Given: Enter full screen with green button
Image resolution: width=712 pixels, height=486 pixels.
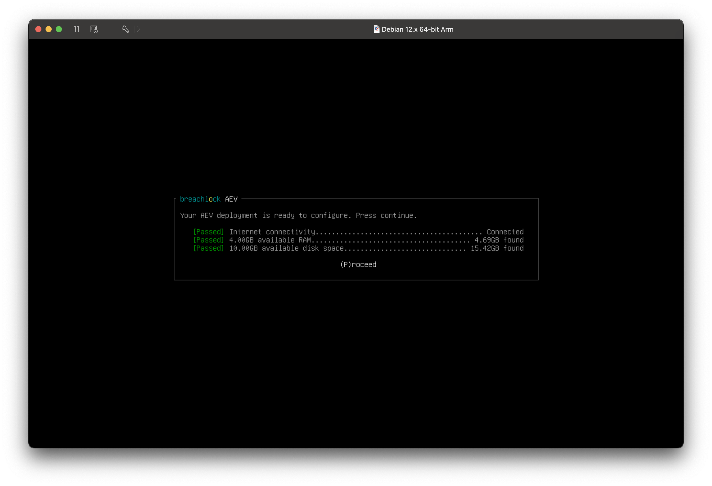Looking at the screenshot, I should 59,29.
